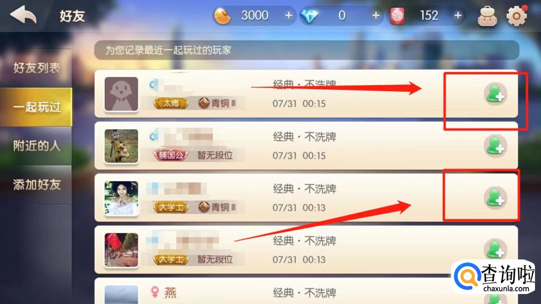Go to 添加好友 tab
Image resolution: width=541 pixels, height=304 pixels.
(x=36, y=185)
